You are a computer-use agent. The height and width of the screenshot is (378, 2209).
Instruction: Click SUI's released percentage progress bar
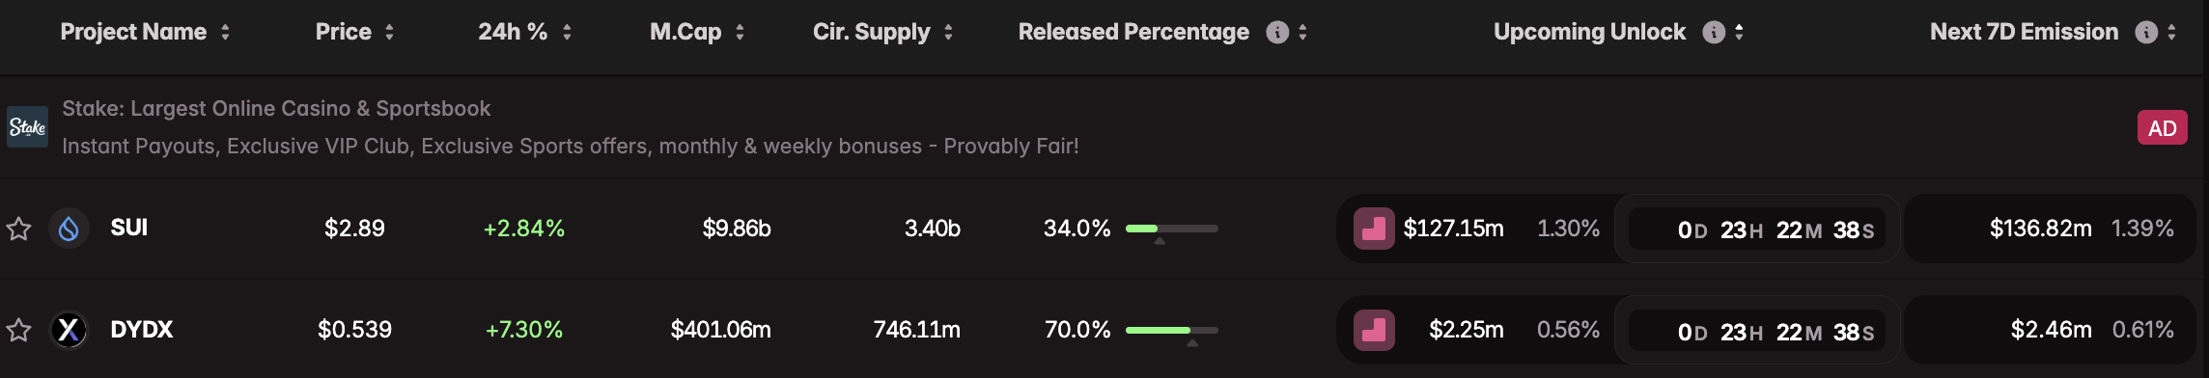(x=1172, y=229)
